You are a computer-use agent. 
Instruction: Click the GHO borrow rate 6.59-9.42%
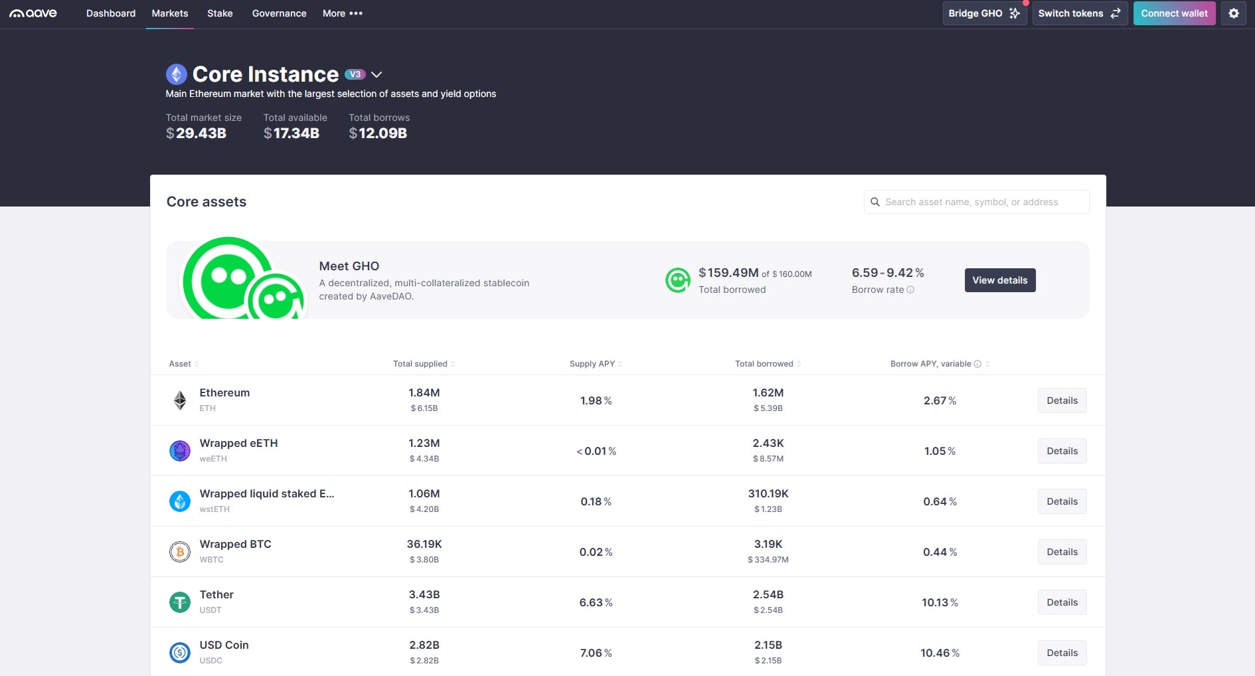pos(888,273)
